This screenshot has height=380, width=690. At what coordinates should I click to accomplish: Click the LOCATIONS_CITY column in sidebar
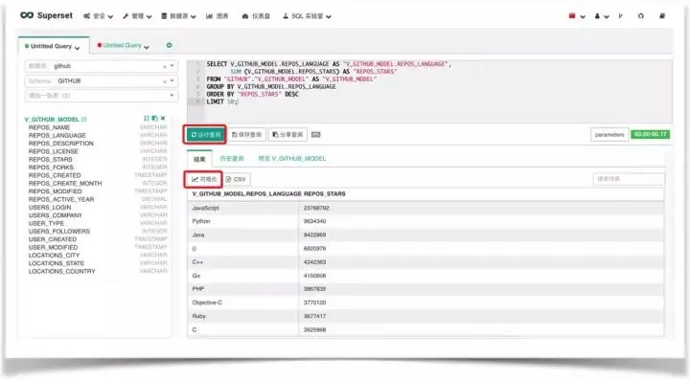(54, 256)
